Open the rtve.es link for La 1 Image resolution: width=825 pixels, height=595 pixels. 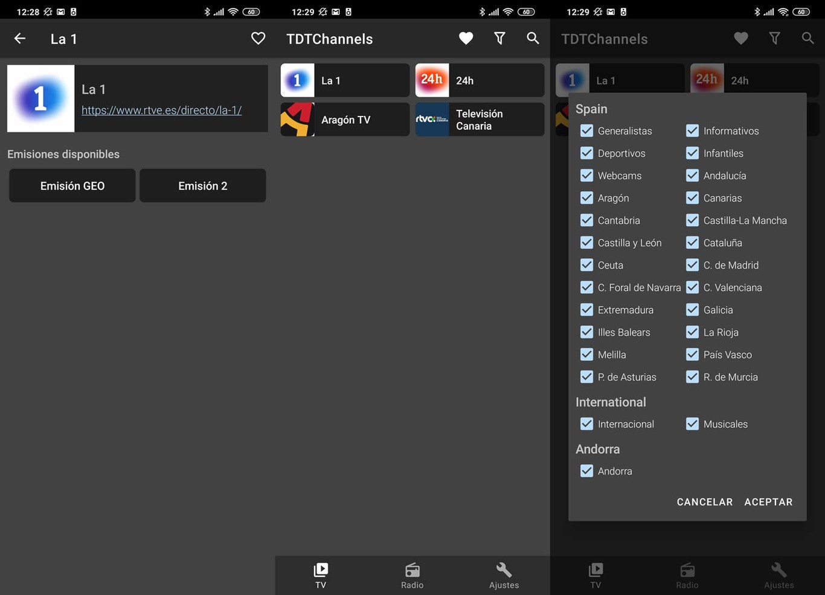point(162,110)
